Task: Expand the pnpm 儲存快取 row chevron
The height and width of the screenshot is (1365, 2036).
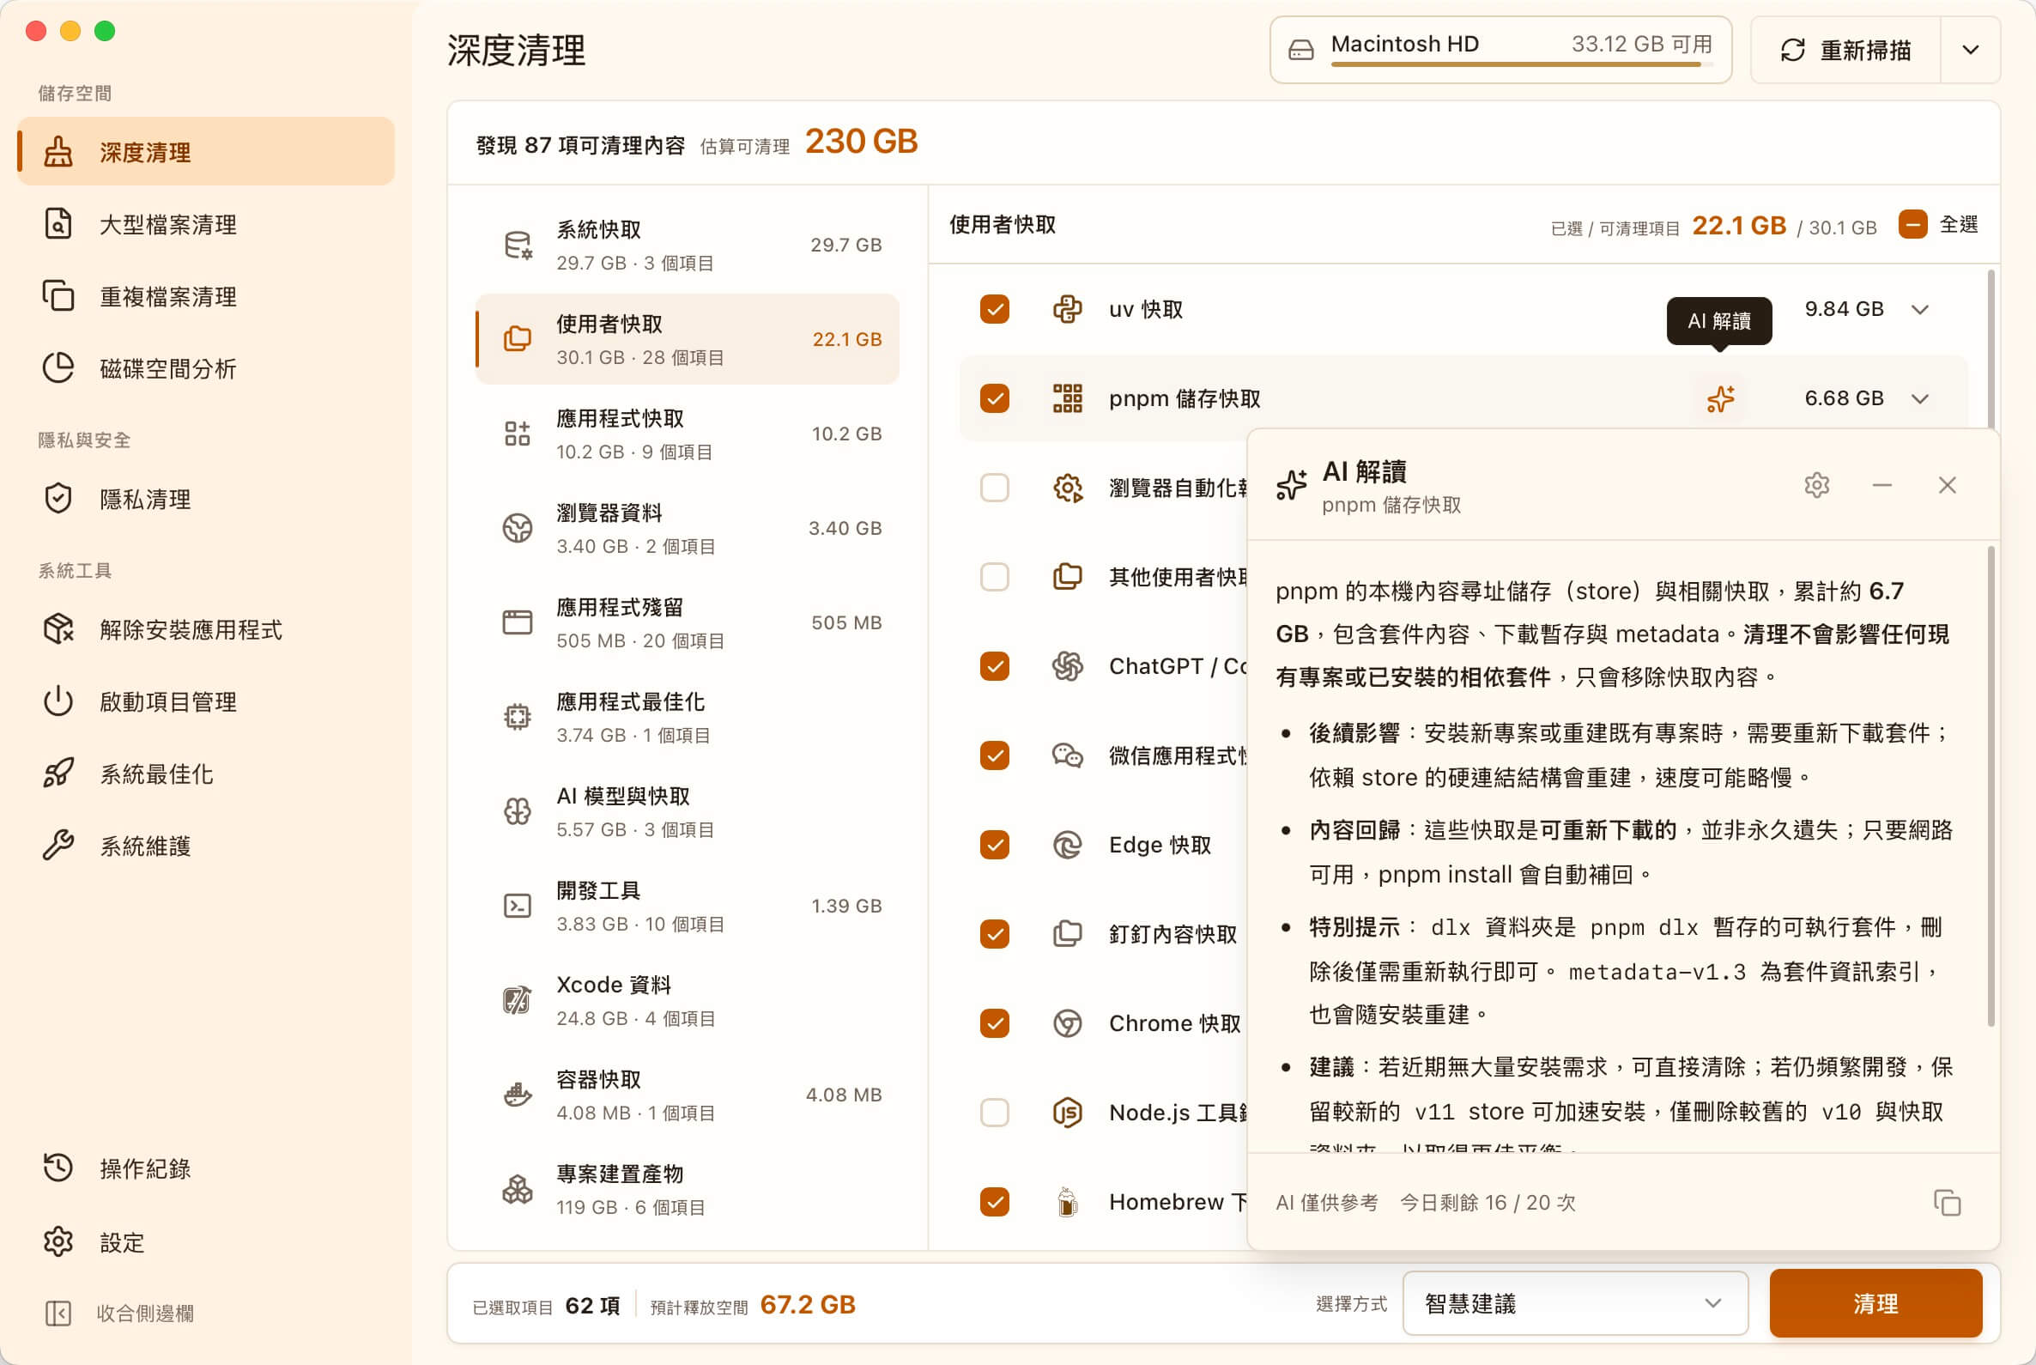Action: pyautogui.click(x=1920, y=398)
